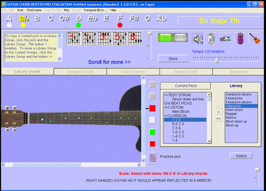Select root note D
This screenshot has width=266, height=191.
pos(79,18)
